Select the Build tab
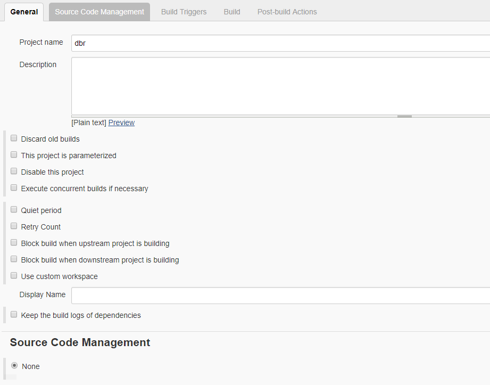 point(232,12)
